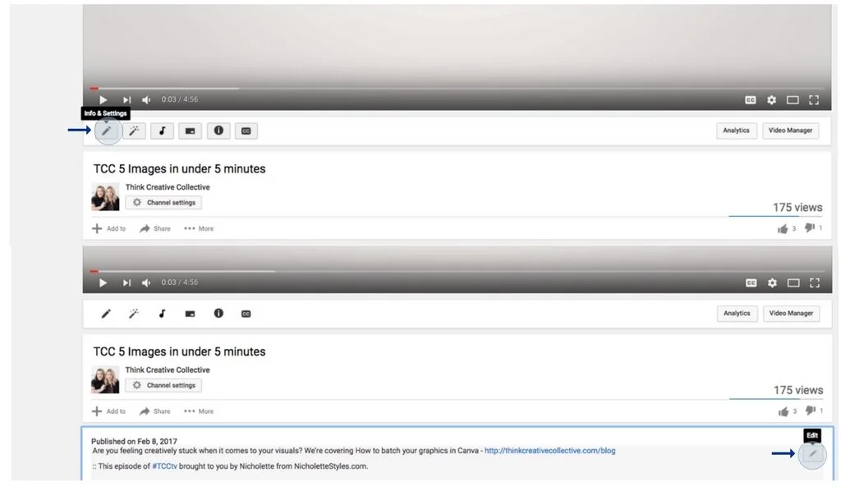Open settings gear in upper player
This screenshot has height=491, width=841.
point(771,100)
